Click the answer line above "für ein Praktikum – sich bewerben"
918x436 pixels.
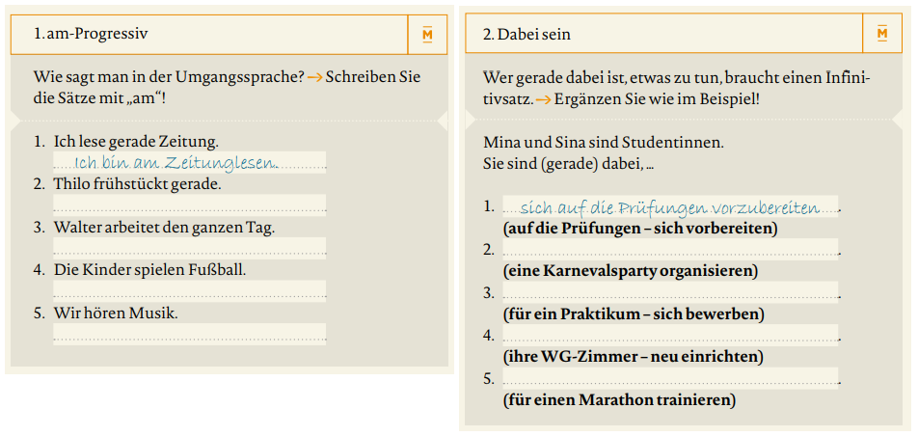pyautogui.click(x=670, y=292)
